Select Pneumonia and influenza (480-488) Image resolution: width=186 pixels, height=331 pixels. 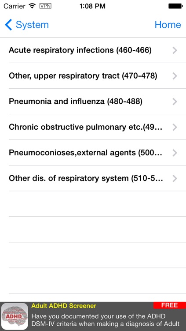pos(93,102)
